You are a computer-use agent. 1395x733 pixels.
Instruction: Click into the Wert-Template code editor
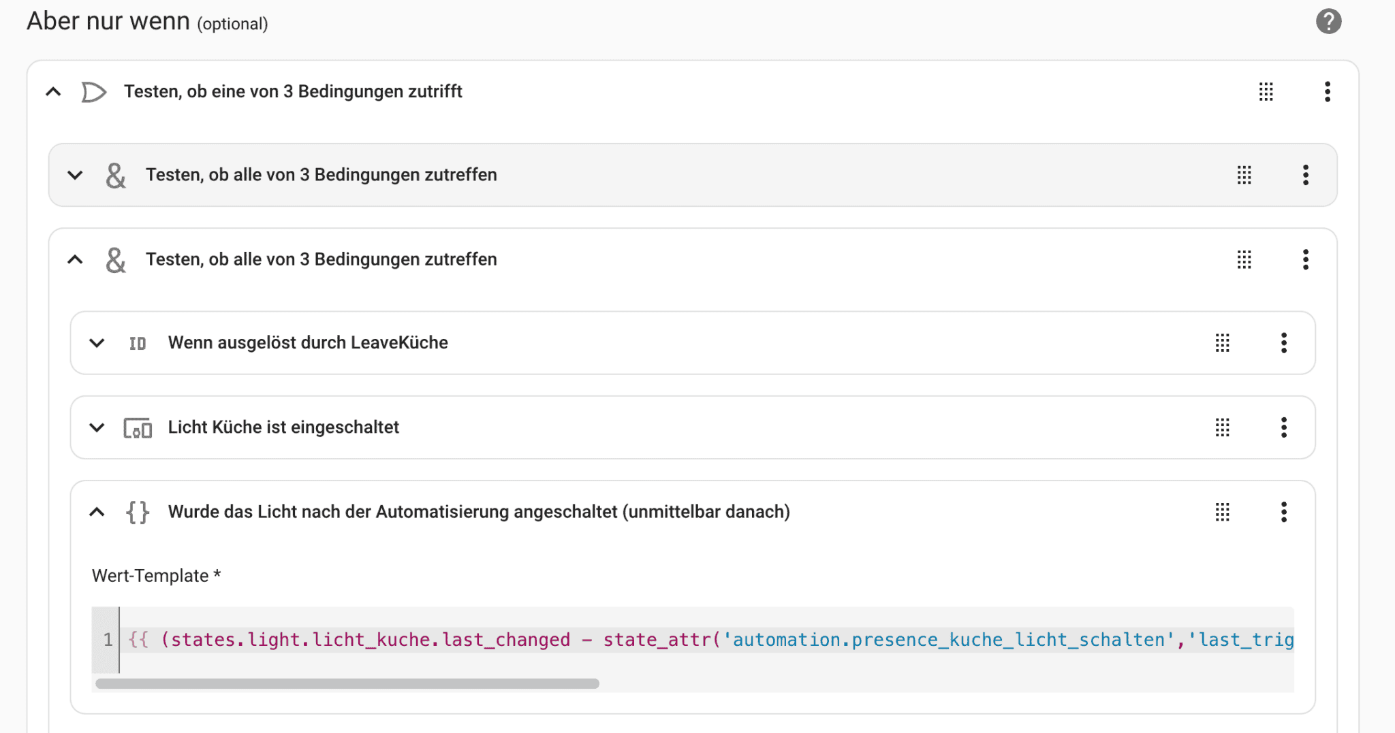(681, 640)
